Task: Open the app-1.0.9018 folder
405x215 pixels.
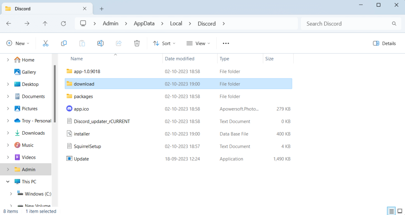Action: click(x=83, y=71)
